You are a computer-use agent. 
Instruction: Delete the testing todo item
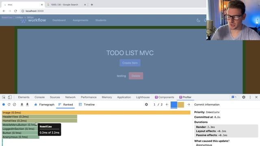pyautogui.click(x=136, y=76)
